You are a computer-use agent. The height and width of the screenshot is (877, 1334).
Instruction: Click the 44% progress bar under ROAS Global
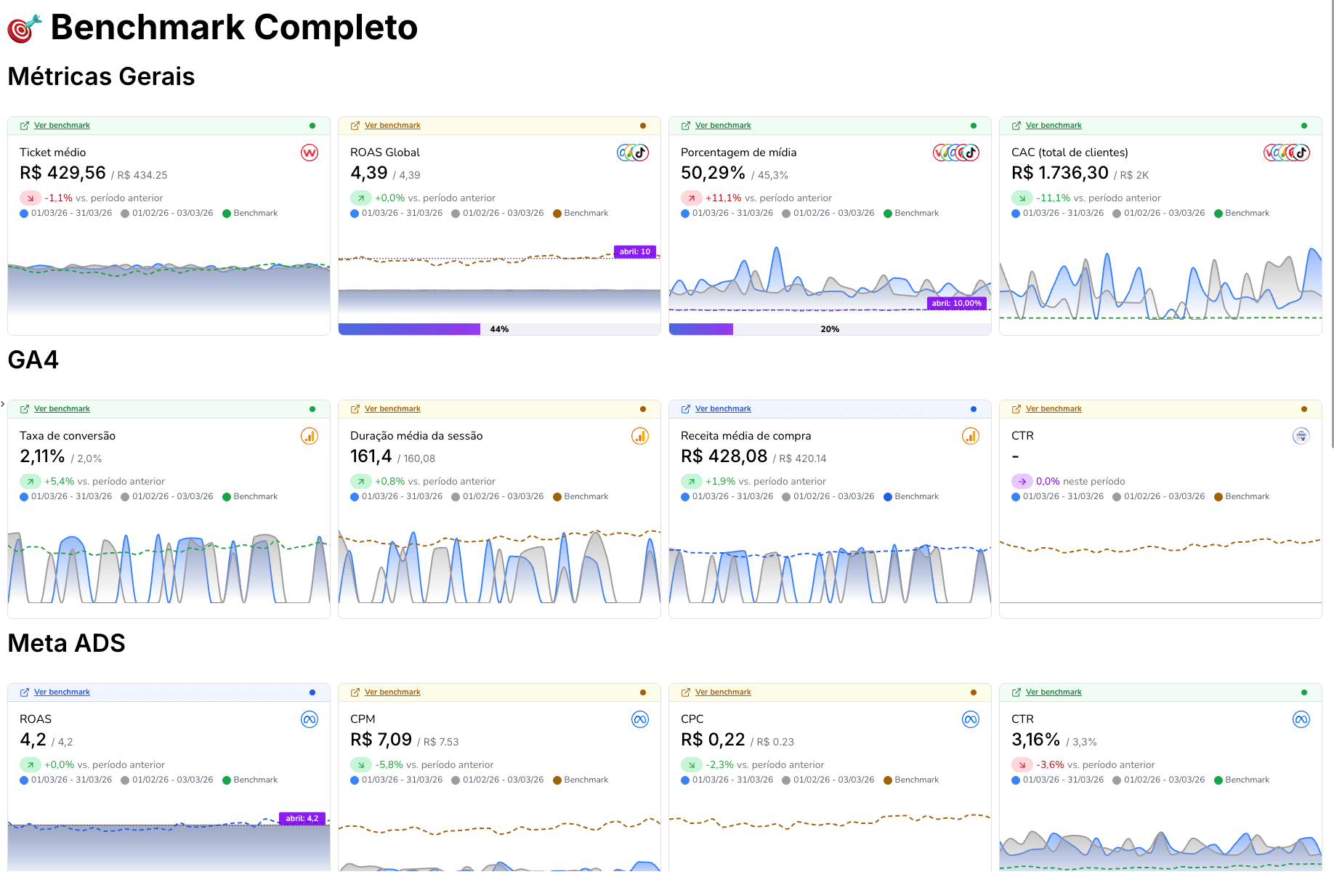click(499, 329)
